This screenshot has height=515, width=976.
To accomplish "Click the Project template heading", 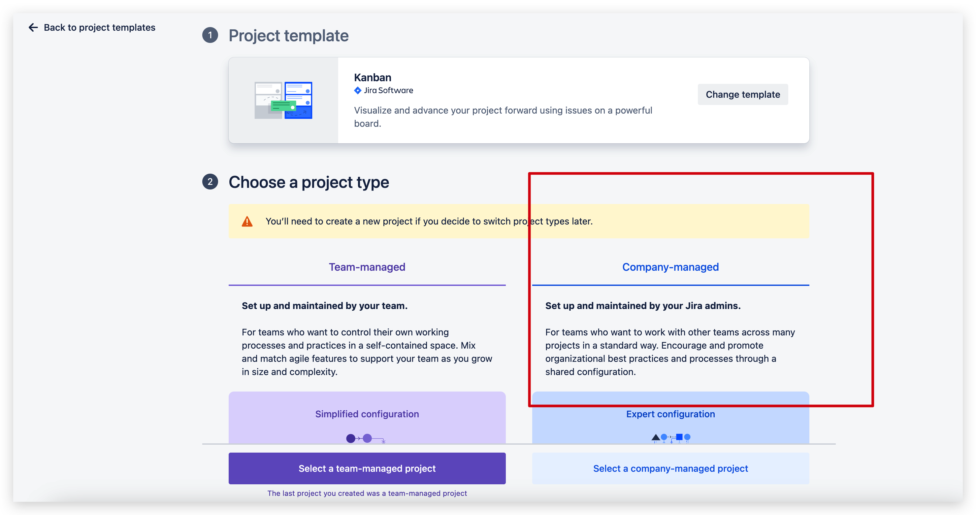I will point(288,36).
